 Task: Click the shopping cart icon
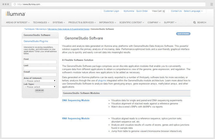[164, 11]
